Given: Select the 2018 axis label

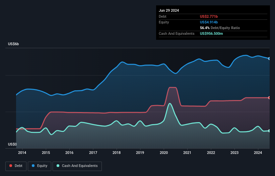Looking at the screenshot, I should click(x=117, y=153).
